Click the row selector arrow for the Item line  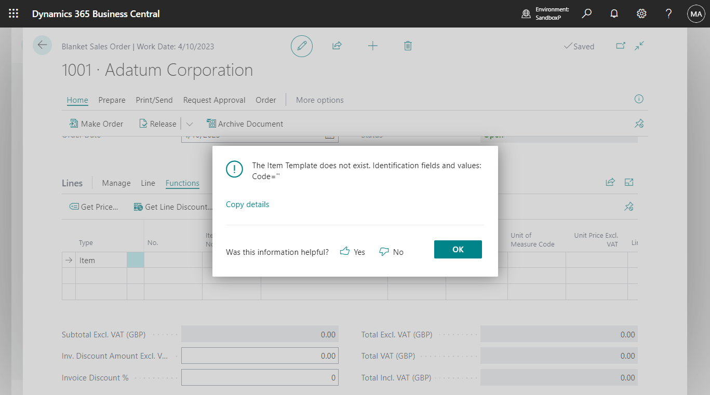[x=69, y=260]
